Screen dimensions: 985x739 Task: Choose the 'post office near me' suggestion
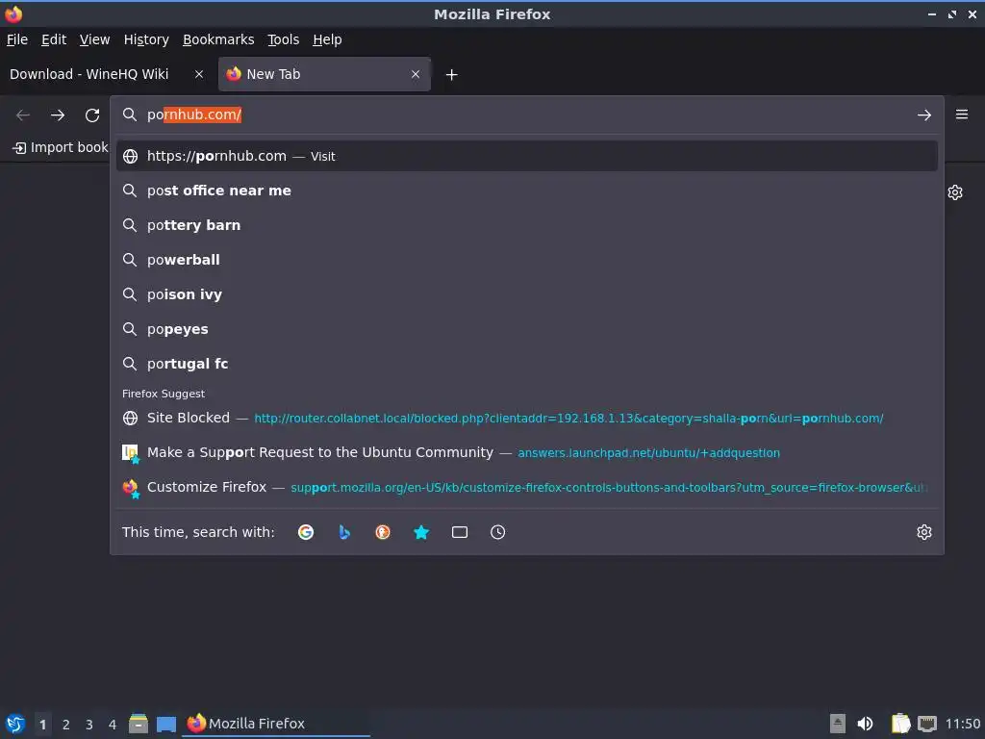pos(527,191)
